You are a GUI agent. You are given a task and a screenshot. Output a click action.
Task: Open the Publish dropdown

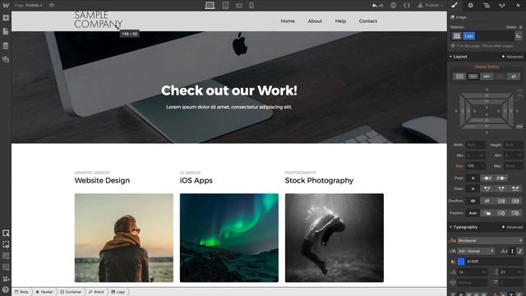[431, 6]
